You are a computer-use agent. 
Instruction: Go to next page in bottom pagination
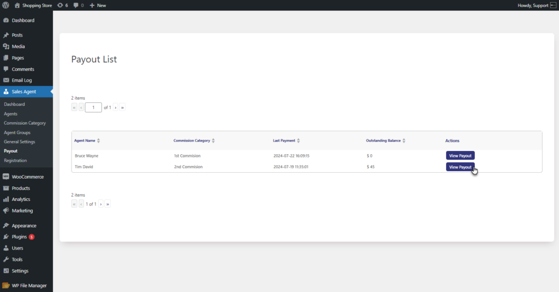click(101, 204)
